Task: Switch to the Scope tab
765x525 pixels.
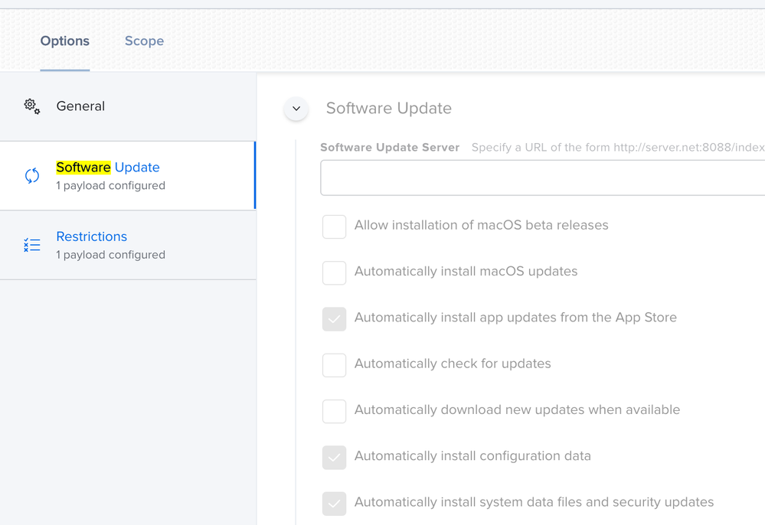Action: pyautogui.click(x=145, y=41)
